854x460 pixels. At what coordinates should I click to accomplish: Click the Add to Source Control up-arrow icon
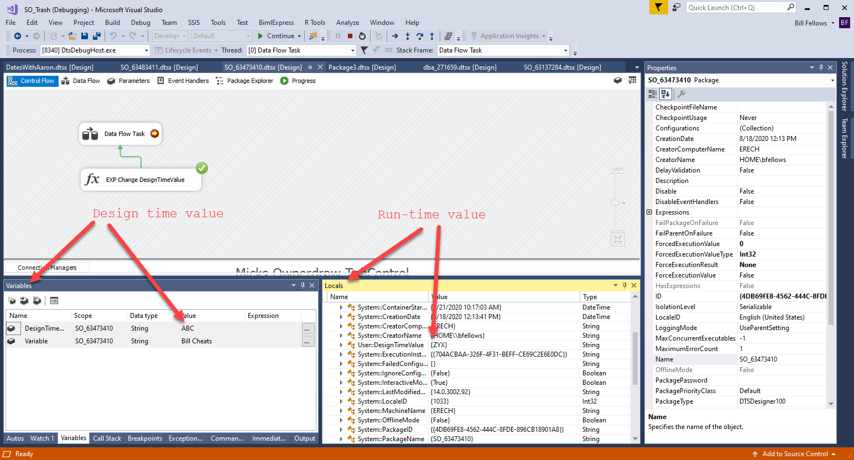(x=755, y=454)
